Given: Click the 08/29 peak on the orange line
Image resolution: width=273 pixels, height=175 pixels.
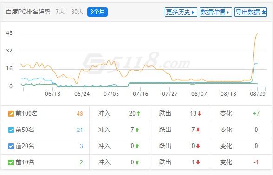Looking at the screenshot, I should click(x=257, y=34).
